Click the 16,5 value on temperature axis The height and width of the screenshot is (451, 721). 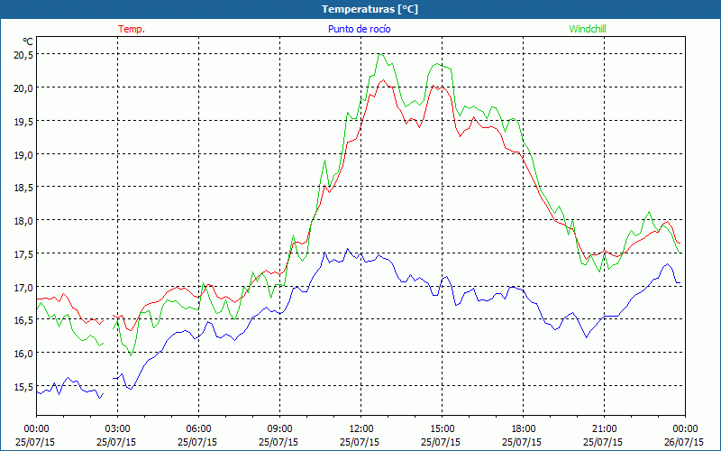(24, 320)
